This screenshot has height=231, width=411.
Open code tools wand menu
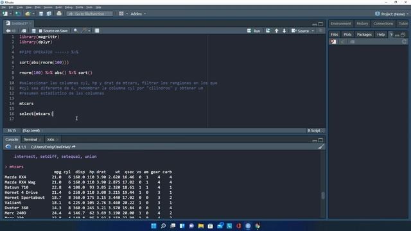pyautogui.click(x=85, y=31)
